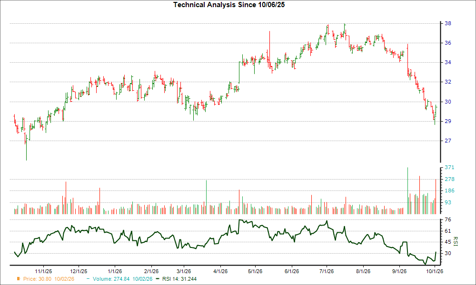Select the legend text 'Price: 30.80 10/02/26'

[x=49, y=279]
